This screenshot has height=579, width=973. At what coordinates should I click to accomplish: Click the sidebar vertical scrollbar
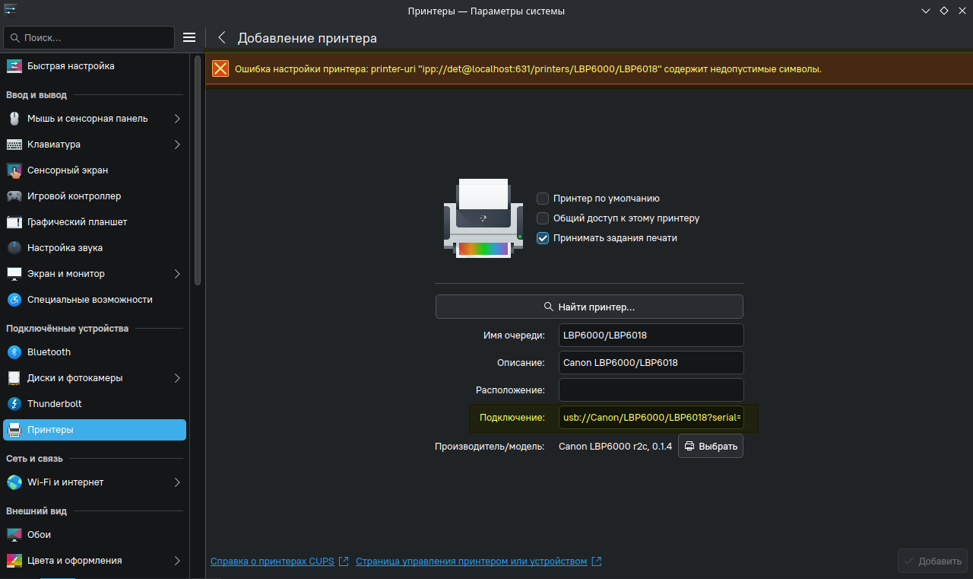tap(198, 171)
